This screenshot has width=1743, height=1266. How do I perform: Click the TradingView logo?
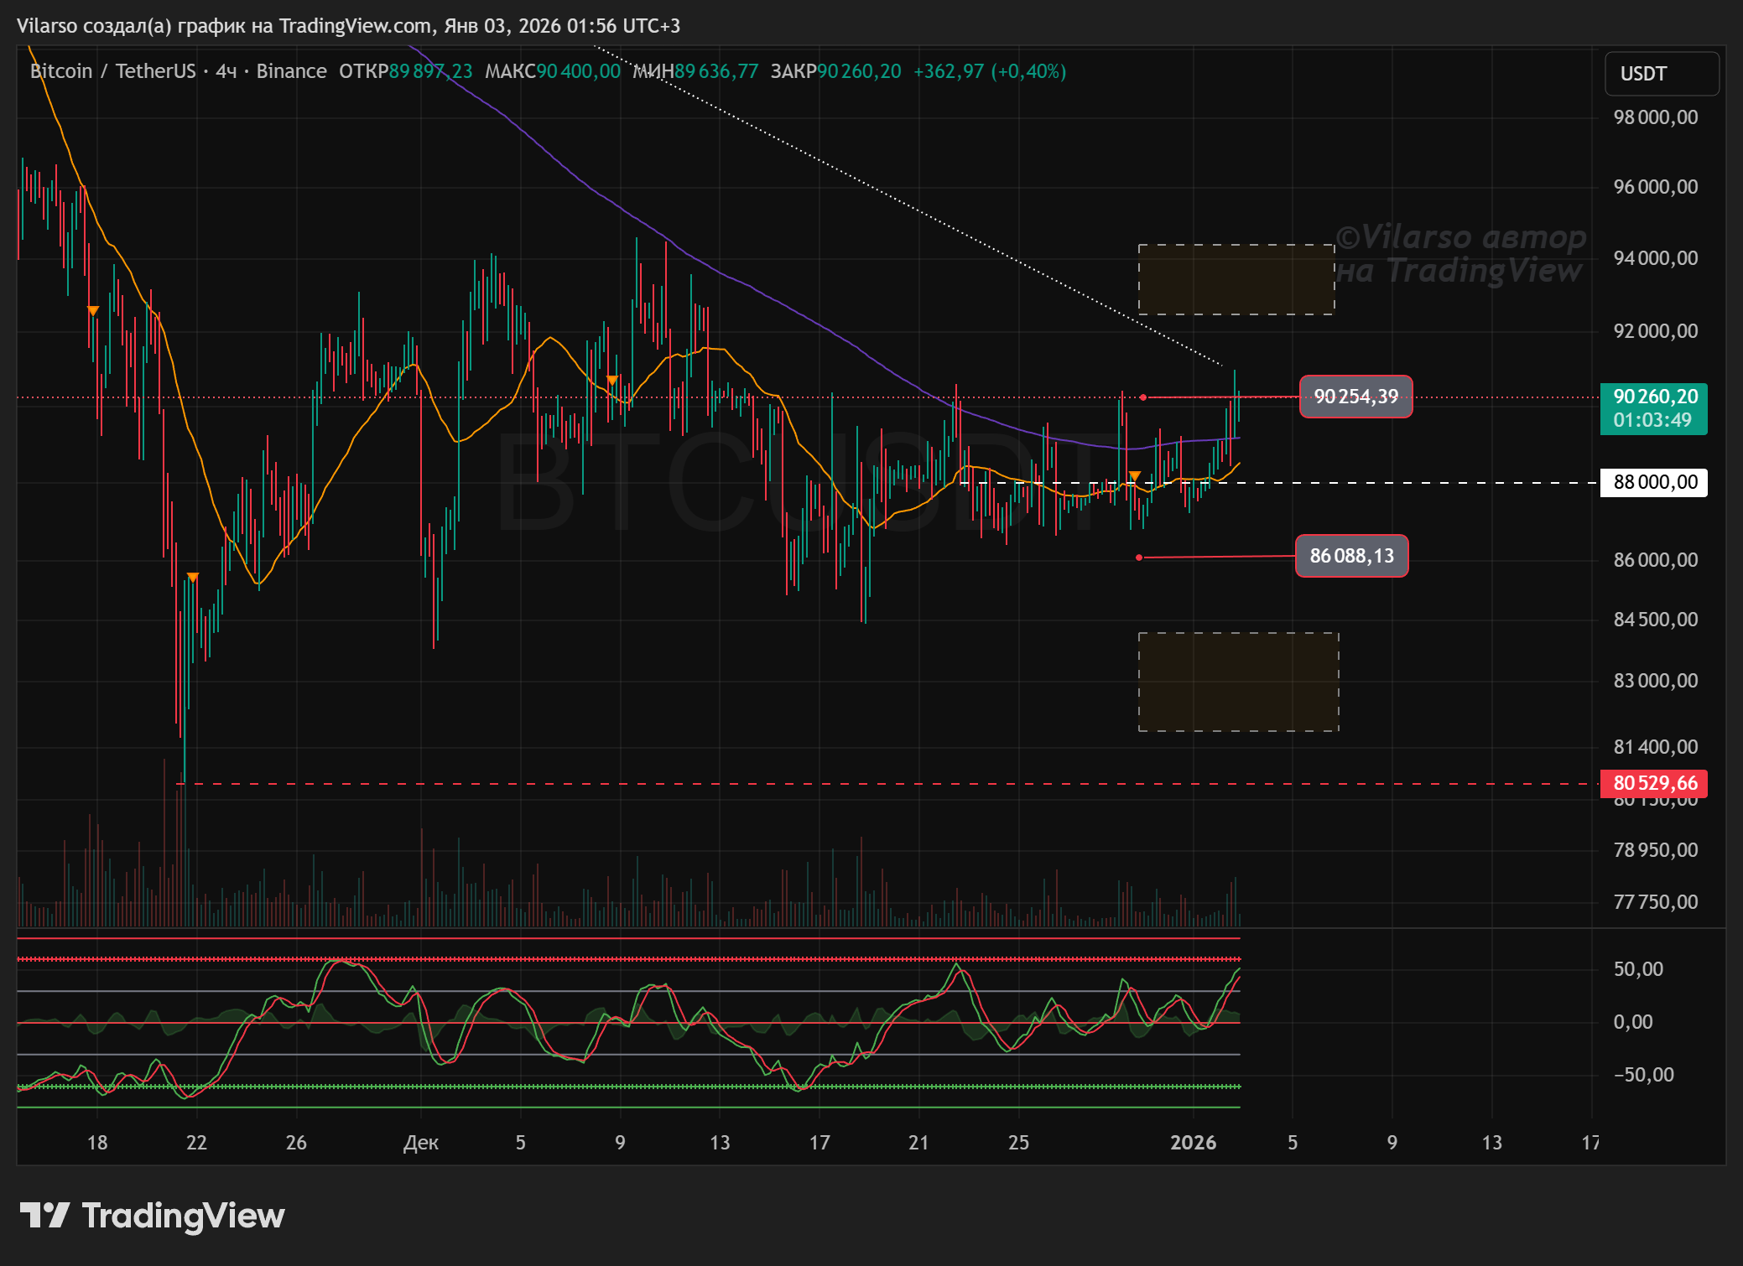click(x=152, y=1216)
